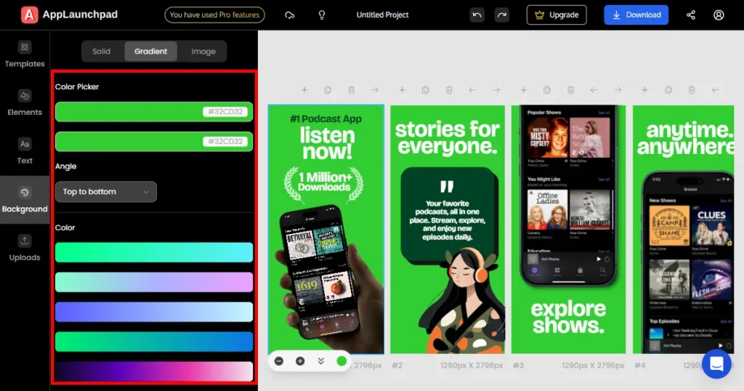
Task: Open the Angle 'Top to bottom' dropdown
Action: pos(106,192)
